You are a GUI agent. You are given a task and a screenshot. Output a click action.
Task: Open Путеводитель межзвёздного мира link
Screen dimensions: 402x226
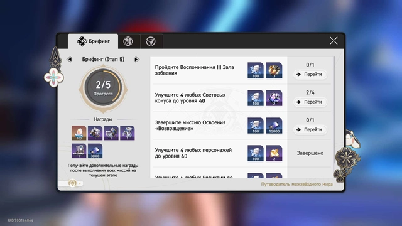[296, 184]
